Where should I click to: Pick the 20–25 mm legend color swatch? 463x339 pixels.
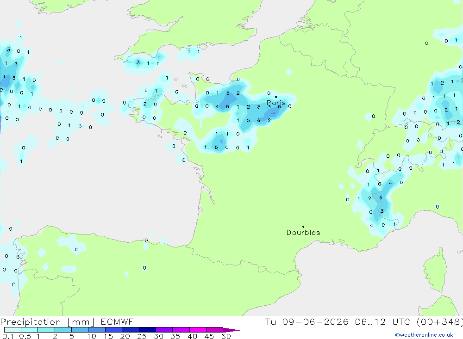coord(131,330)
